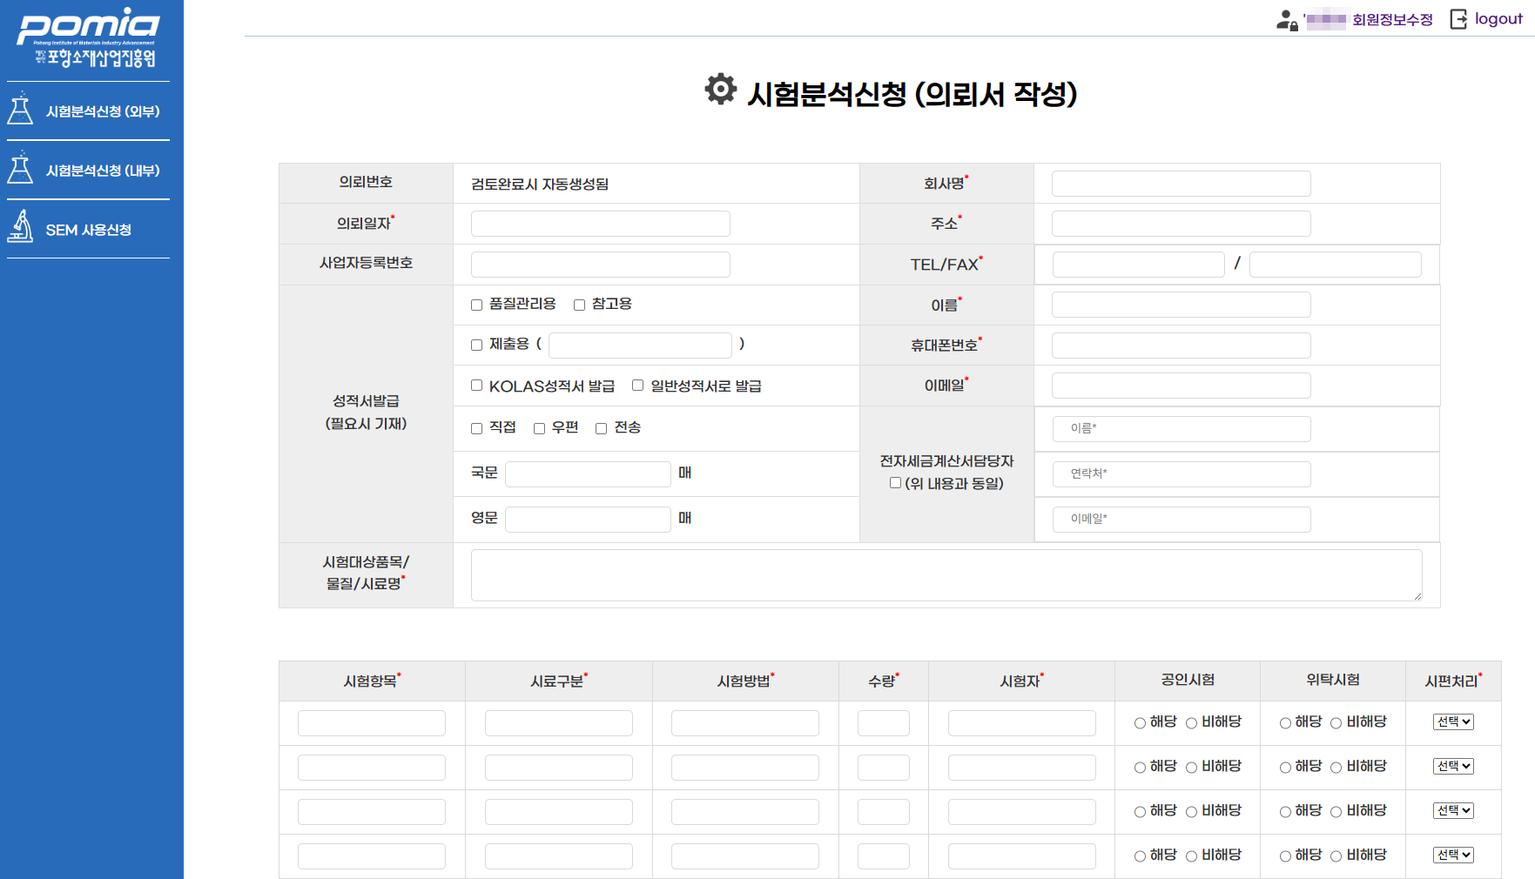Viewport: 1535px width, 879px height.
Task: Click the flask icon for 시험분석신청 (외부)
Action: tap(20, 110)
